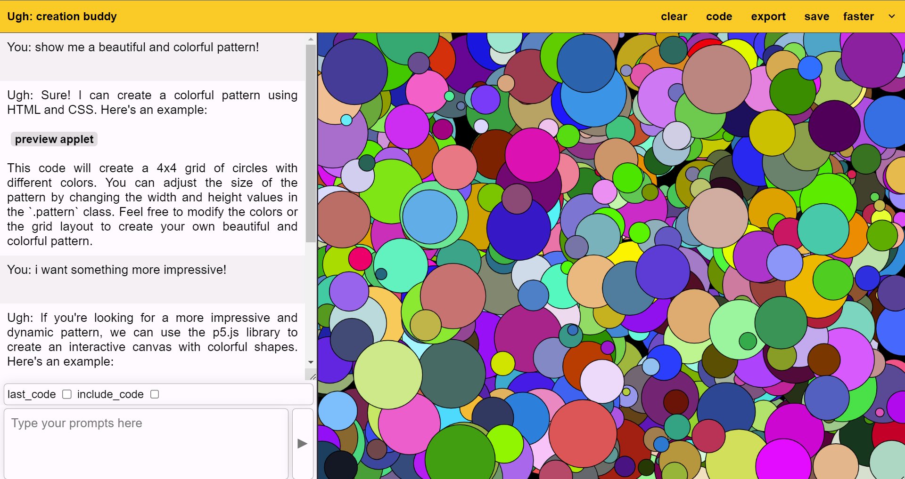Click the preview applet button
Viewport: 905px width, 479px height.
[x=54, y=139]
